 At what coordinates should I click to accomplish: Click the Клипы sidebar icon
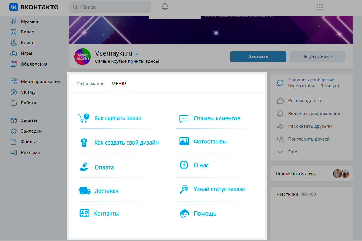(13, 43)
